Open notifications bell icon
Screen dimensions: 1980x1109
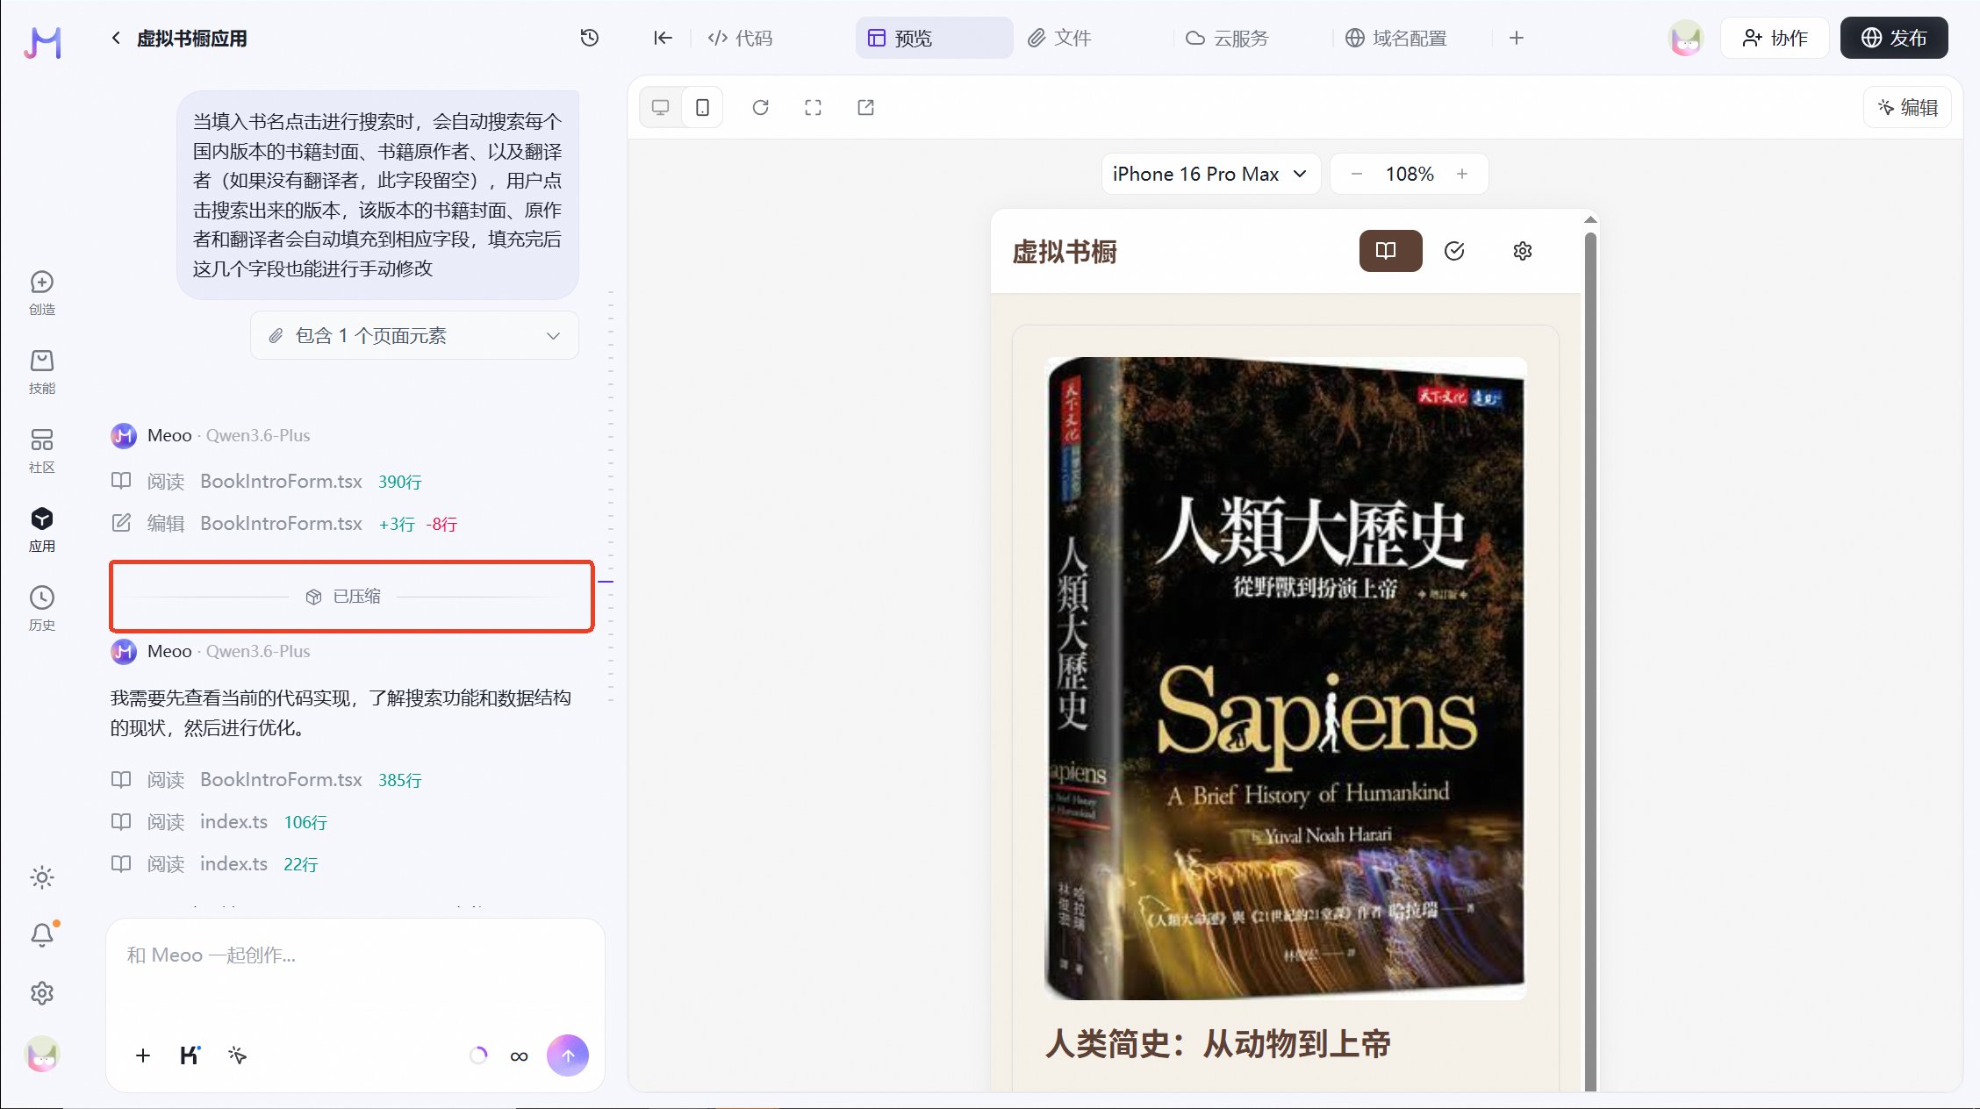coord(42,935)
